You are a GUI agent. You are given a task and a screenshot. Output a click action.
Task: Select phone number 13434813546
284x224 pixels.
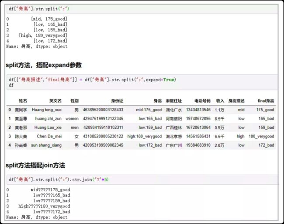198,110
